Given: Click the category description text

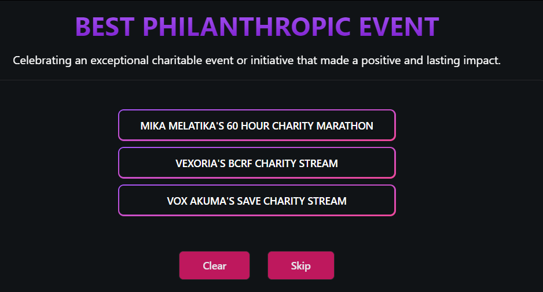Looking at the screenshot, I should point(256,60).
